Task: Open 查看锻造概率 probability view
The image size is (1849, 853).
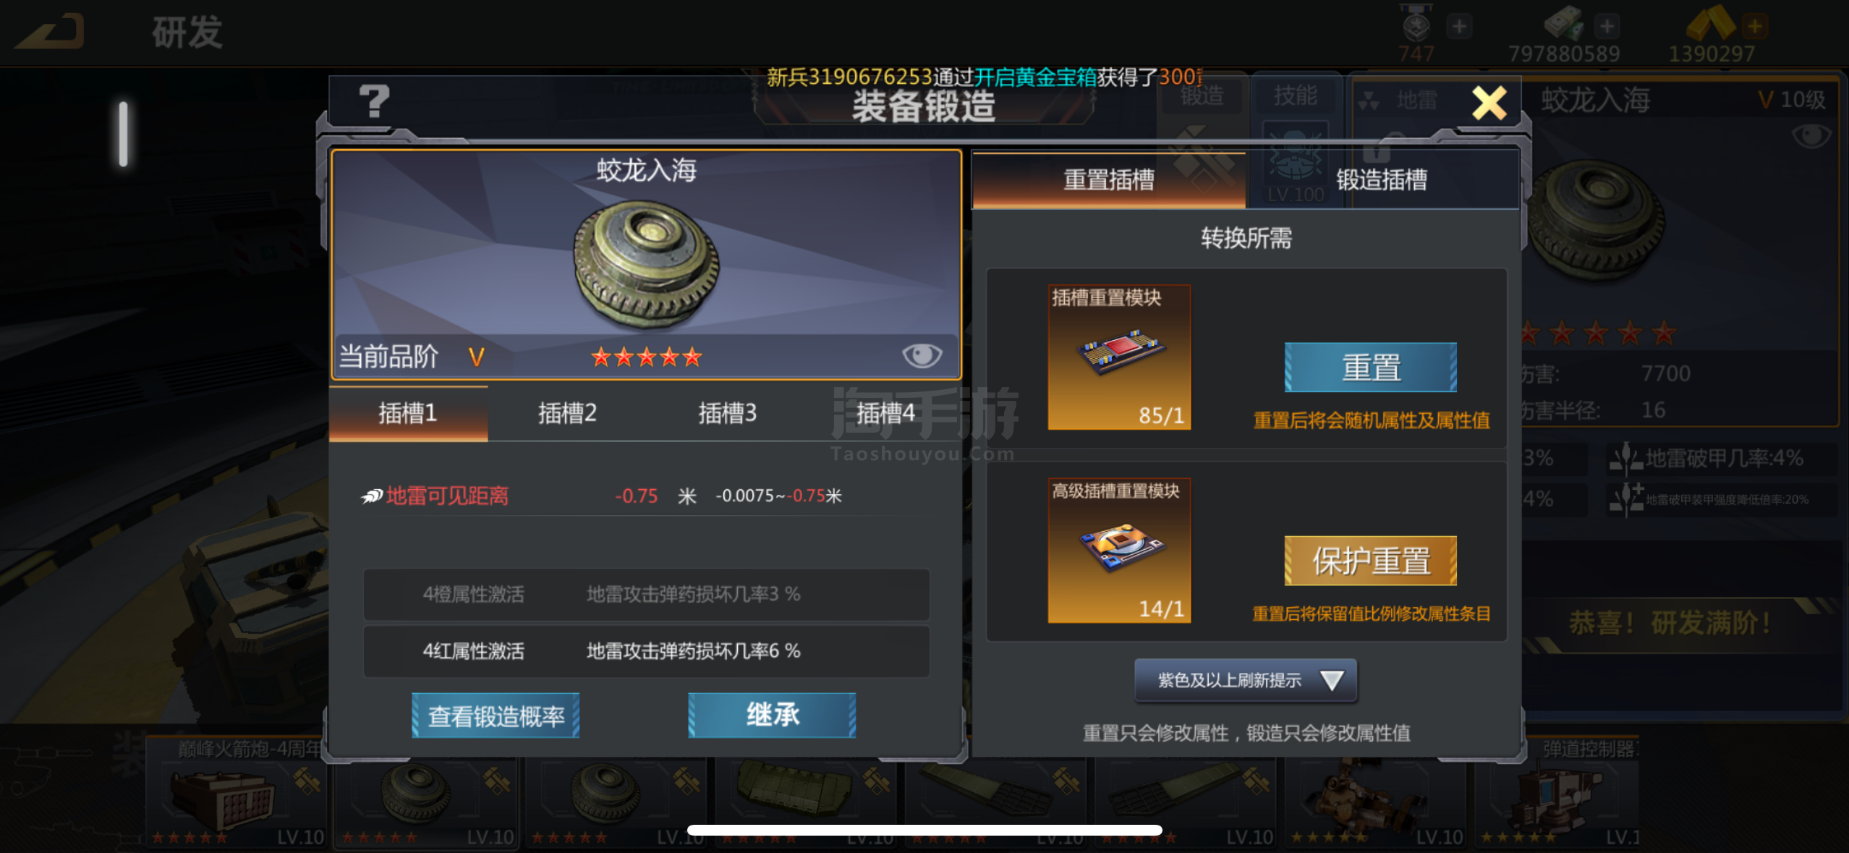Action: [x=496, y=716]
